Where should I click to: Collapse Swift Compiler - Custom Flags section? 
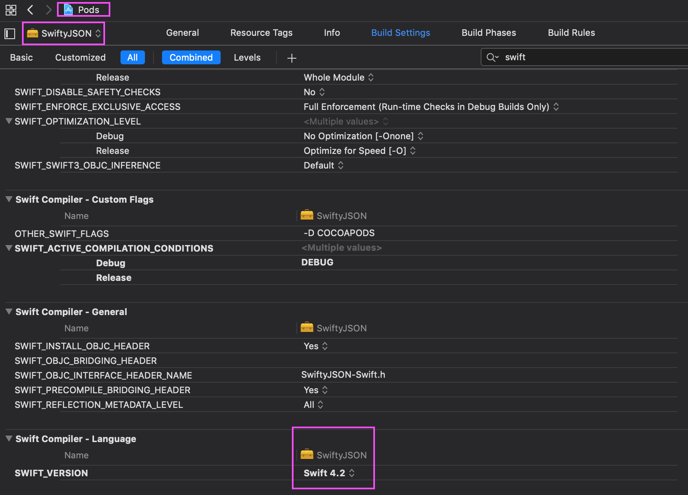[9, 199]
